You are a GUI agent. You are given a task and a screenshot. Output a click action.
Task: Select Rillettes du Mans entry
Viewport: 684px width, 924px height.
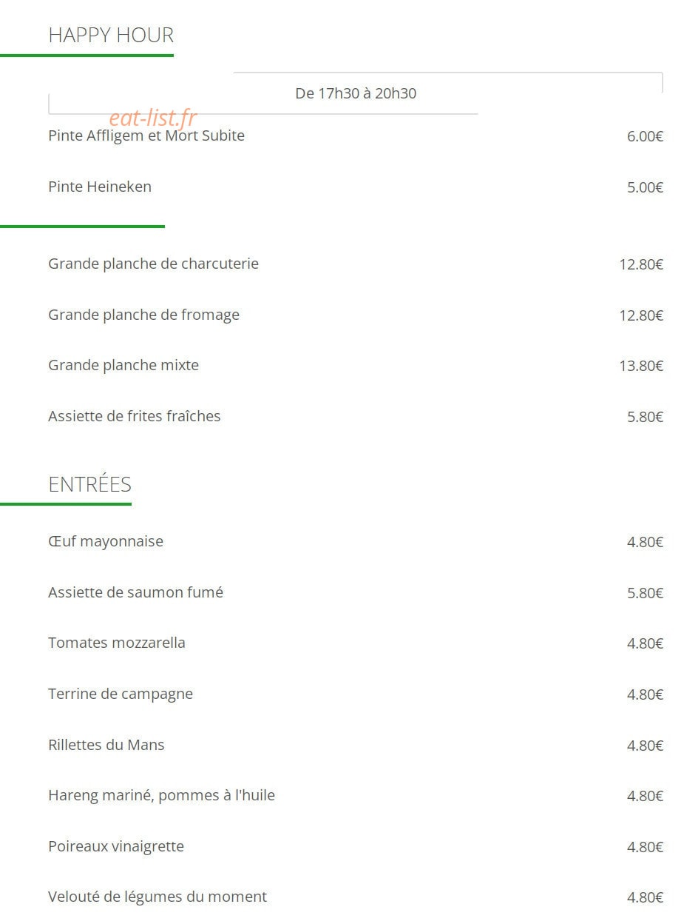(x=106, y=745)
